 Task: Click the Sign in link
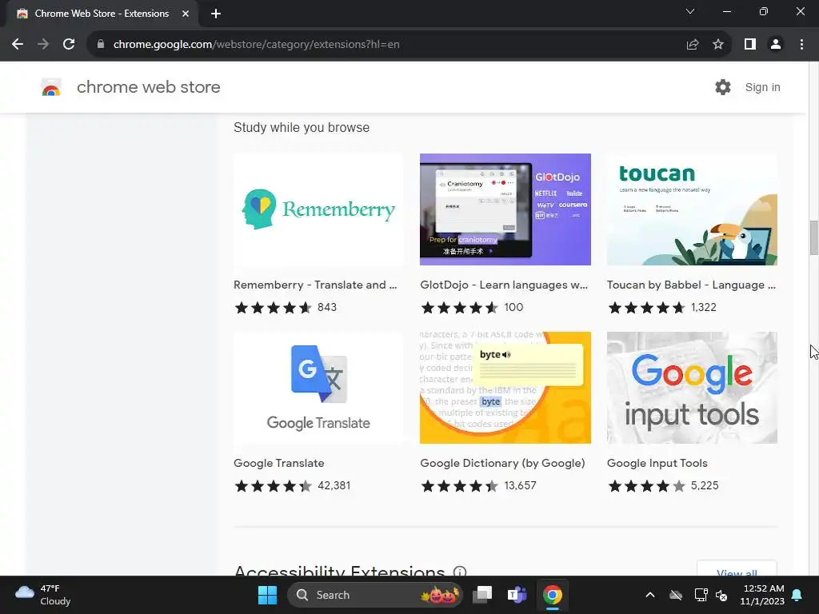point(762,87)
